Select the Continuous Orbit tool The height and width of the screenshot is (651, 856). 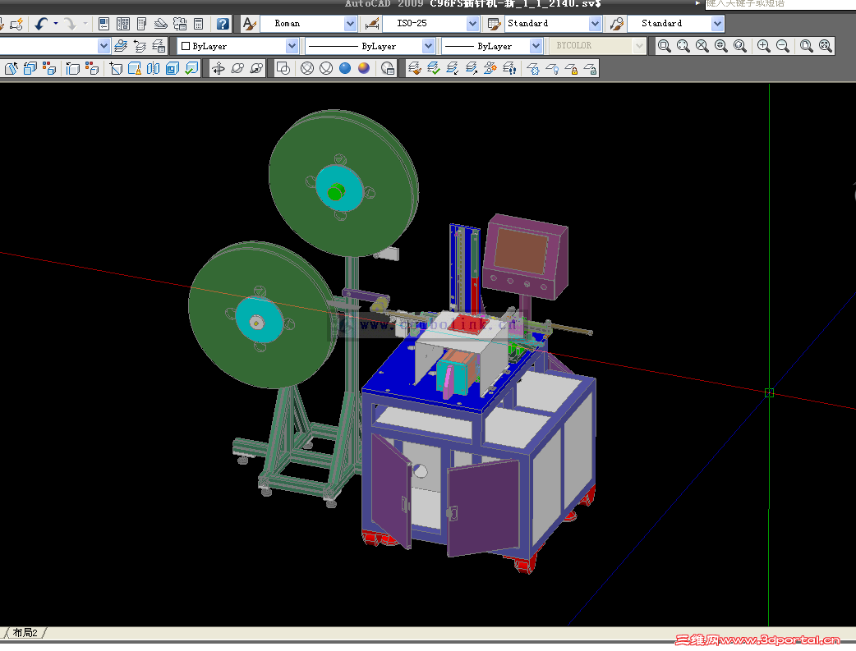256,68
